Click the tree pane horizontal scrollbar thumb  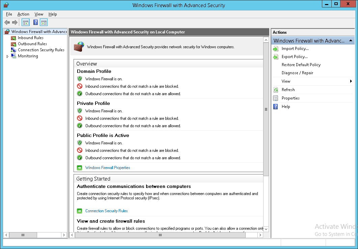(x=23, y=235)
